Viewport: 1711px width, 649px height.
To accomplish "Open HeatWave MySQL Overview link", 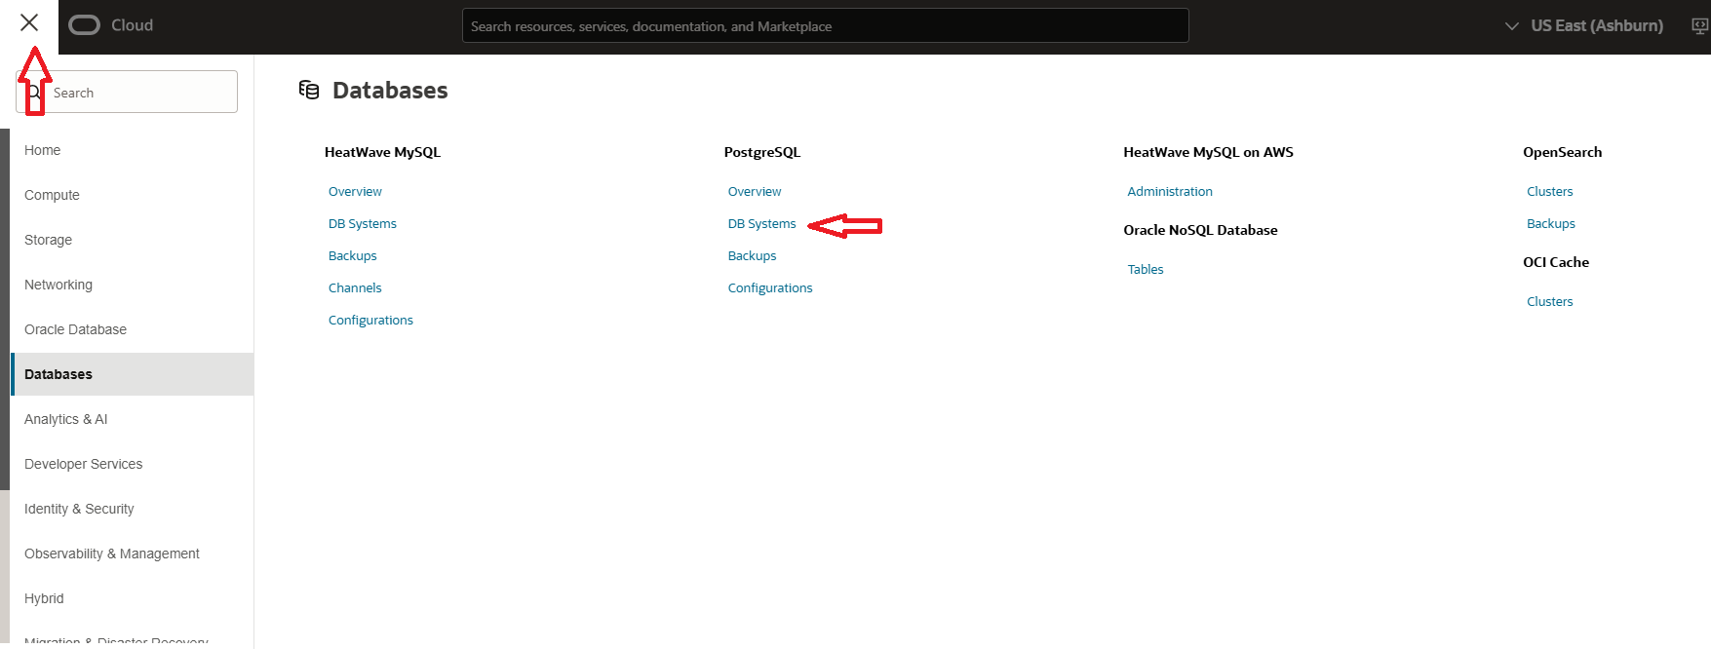I will (x=355, y=192).
